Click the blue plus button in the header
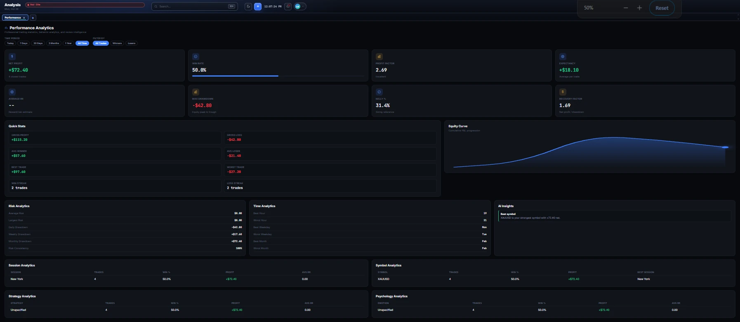740x322 pixels. (x=258, y=7)
